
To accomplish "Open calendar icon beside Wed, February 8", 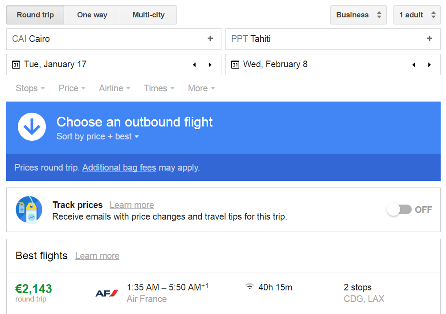I will 235,65.
